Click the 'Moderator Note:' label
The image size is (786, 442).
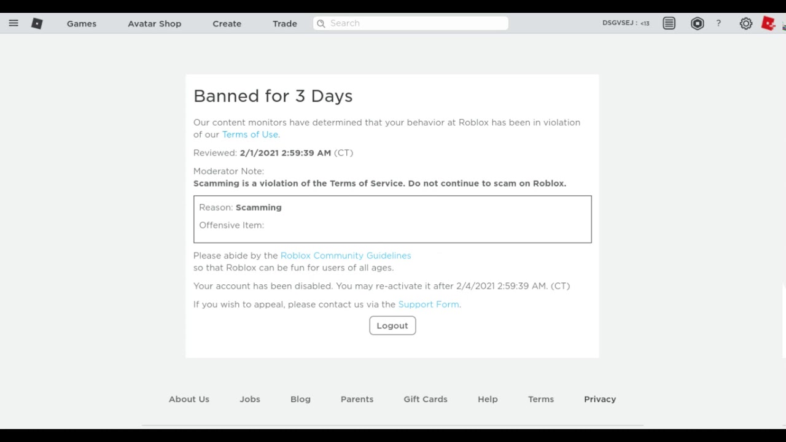[x=228, y=171]
